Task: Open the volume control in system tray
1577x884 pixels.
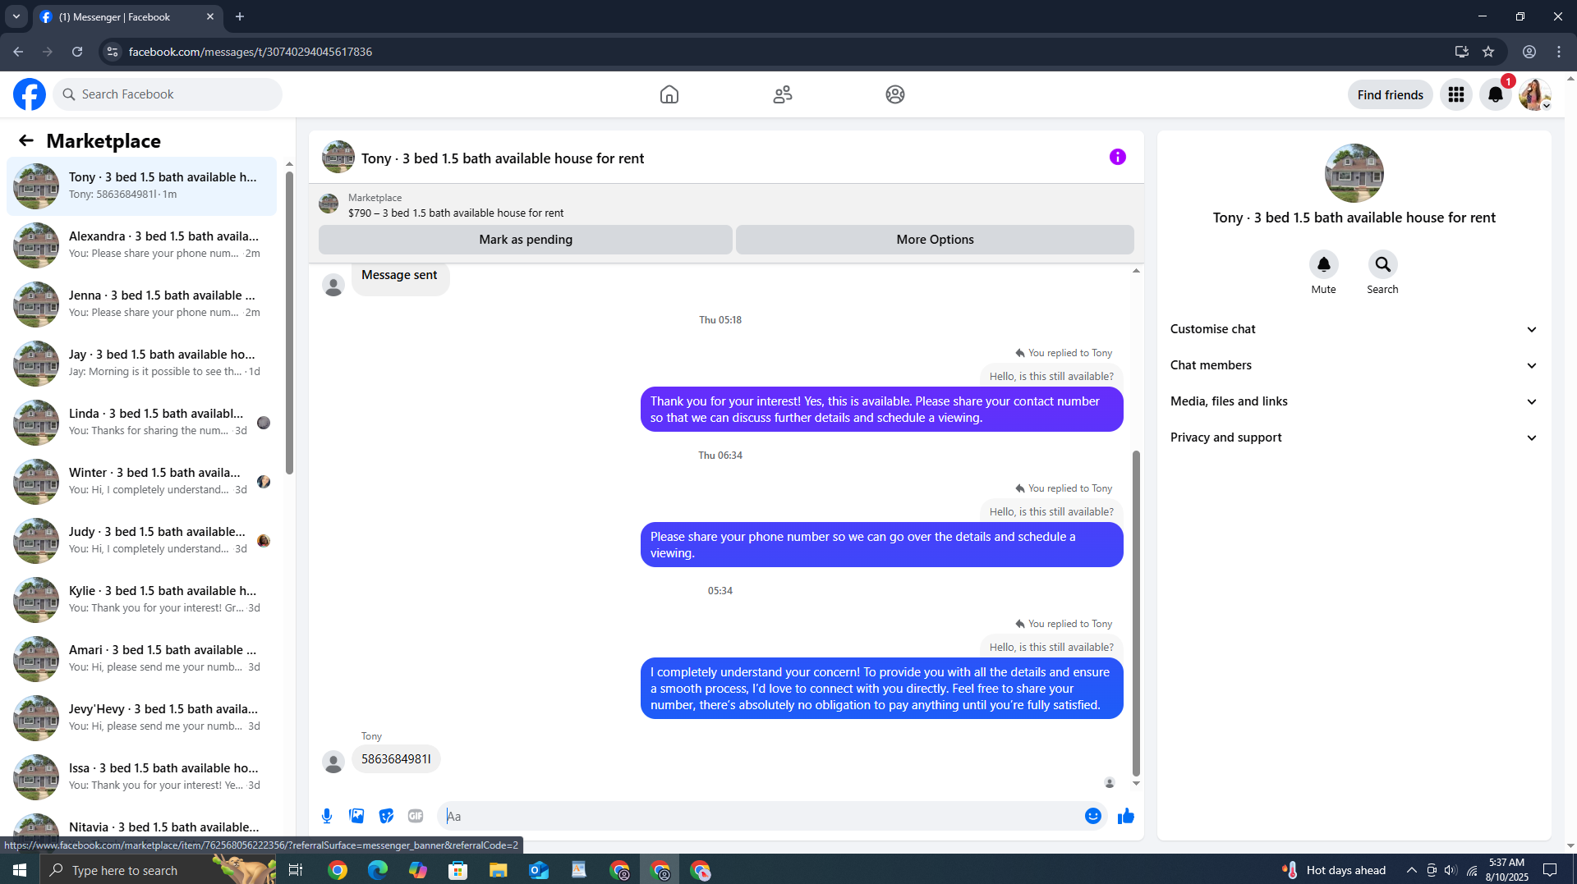Action: [x=1451, y=870]
